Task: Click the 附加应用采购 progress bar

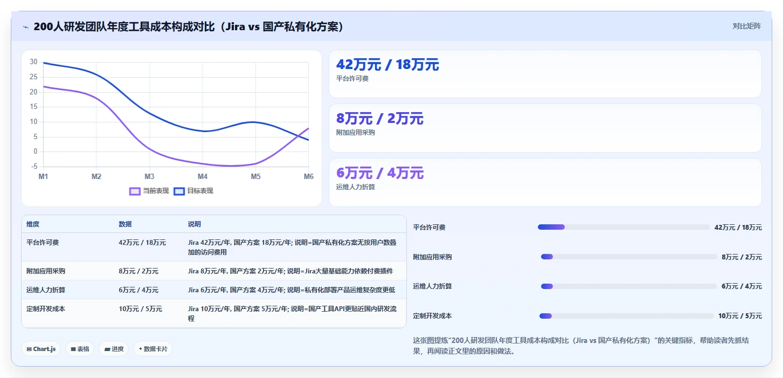Action: pyautogui.click(x=629, y=257)
